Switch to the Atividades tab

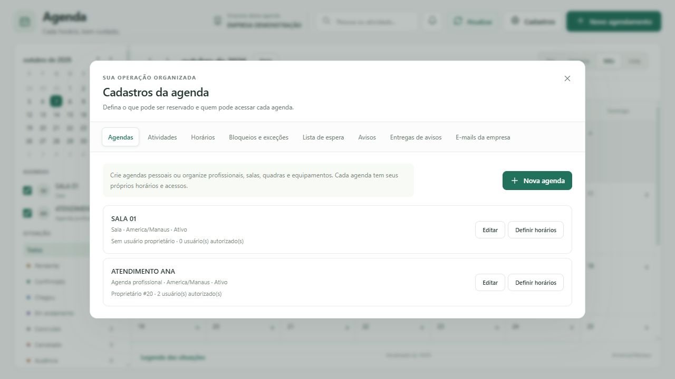(162, 137)
